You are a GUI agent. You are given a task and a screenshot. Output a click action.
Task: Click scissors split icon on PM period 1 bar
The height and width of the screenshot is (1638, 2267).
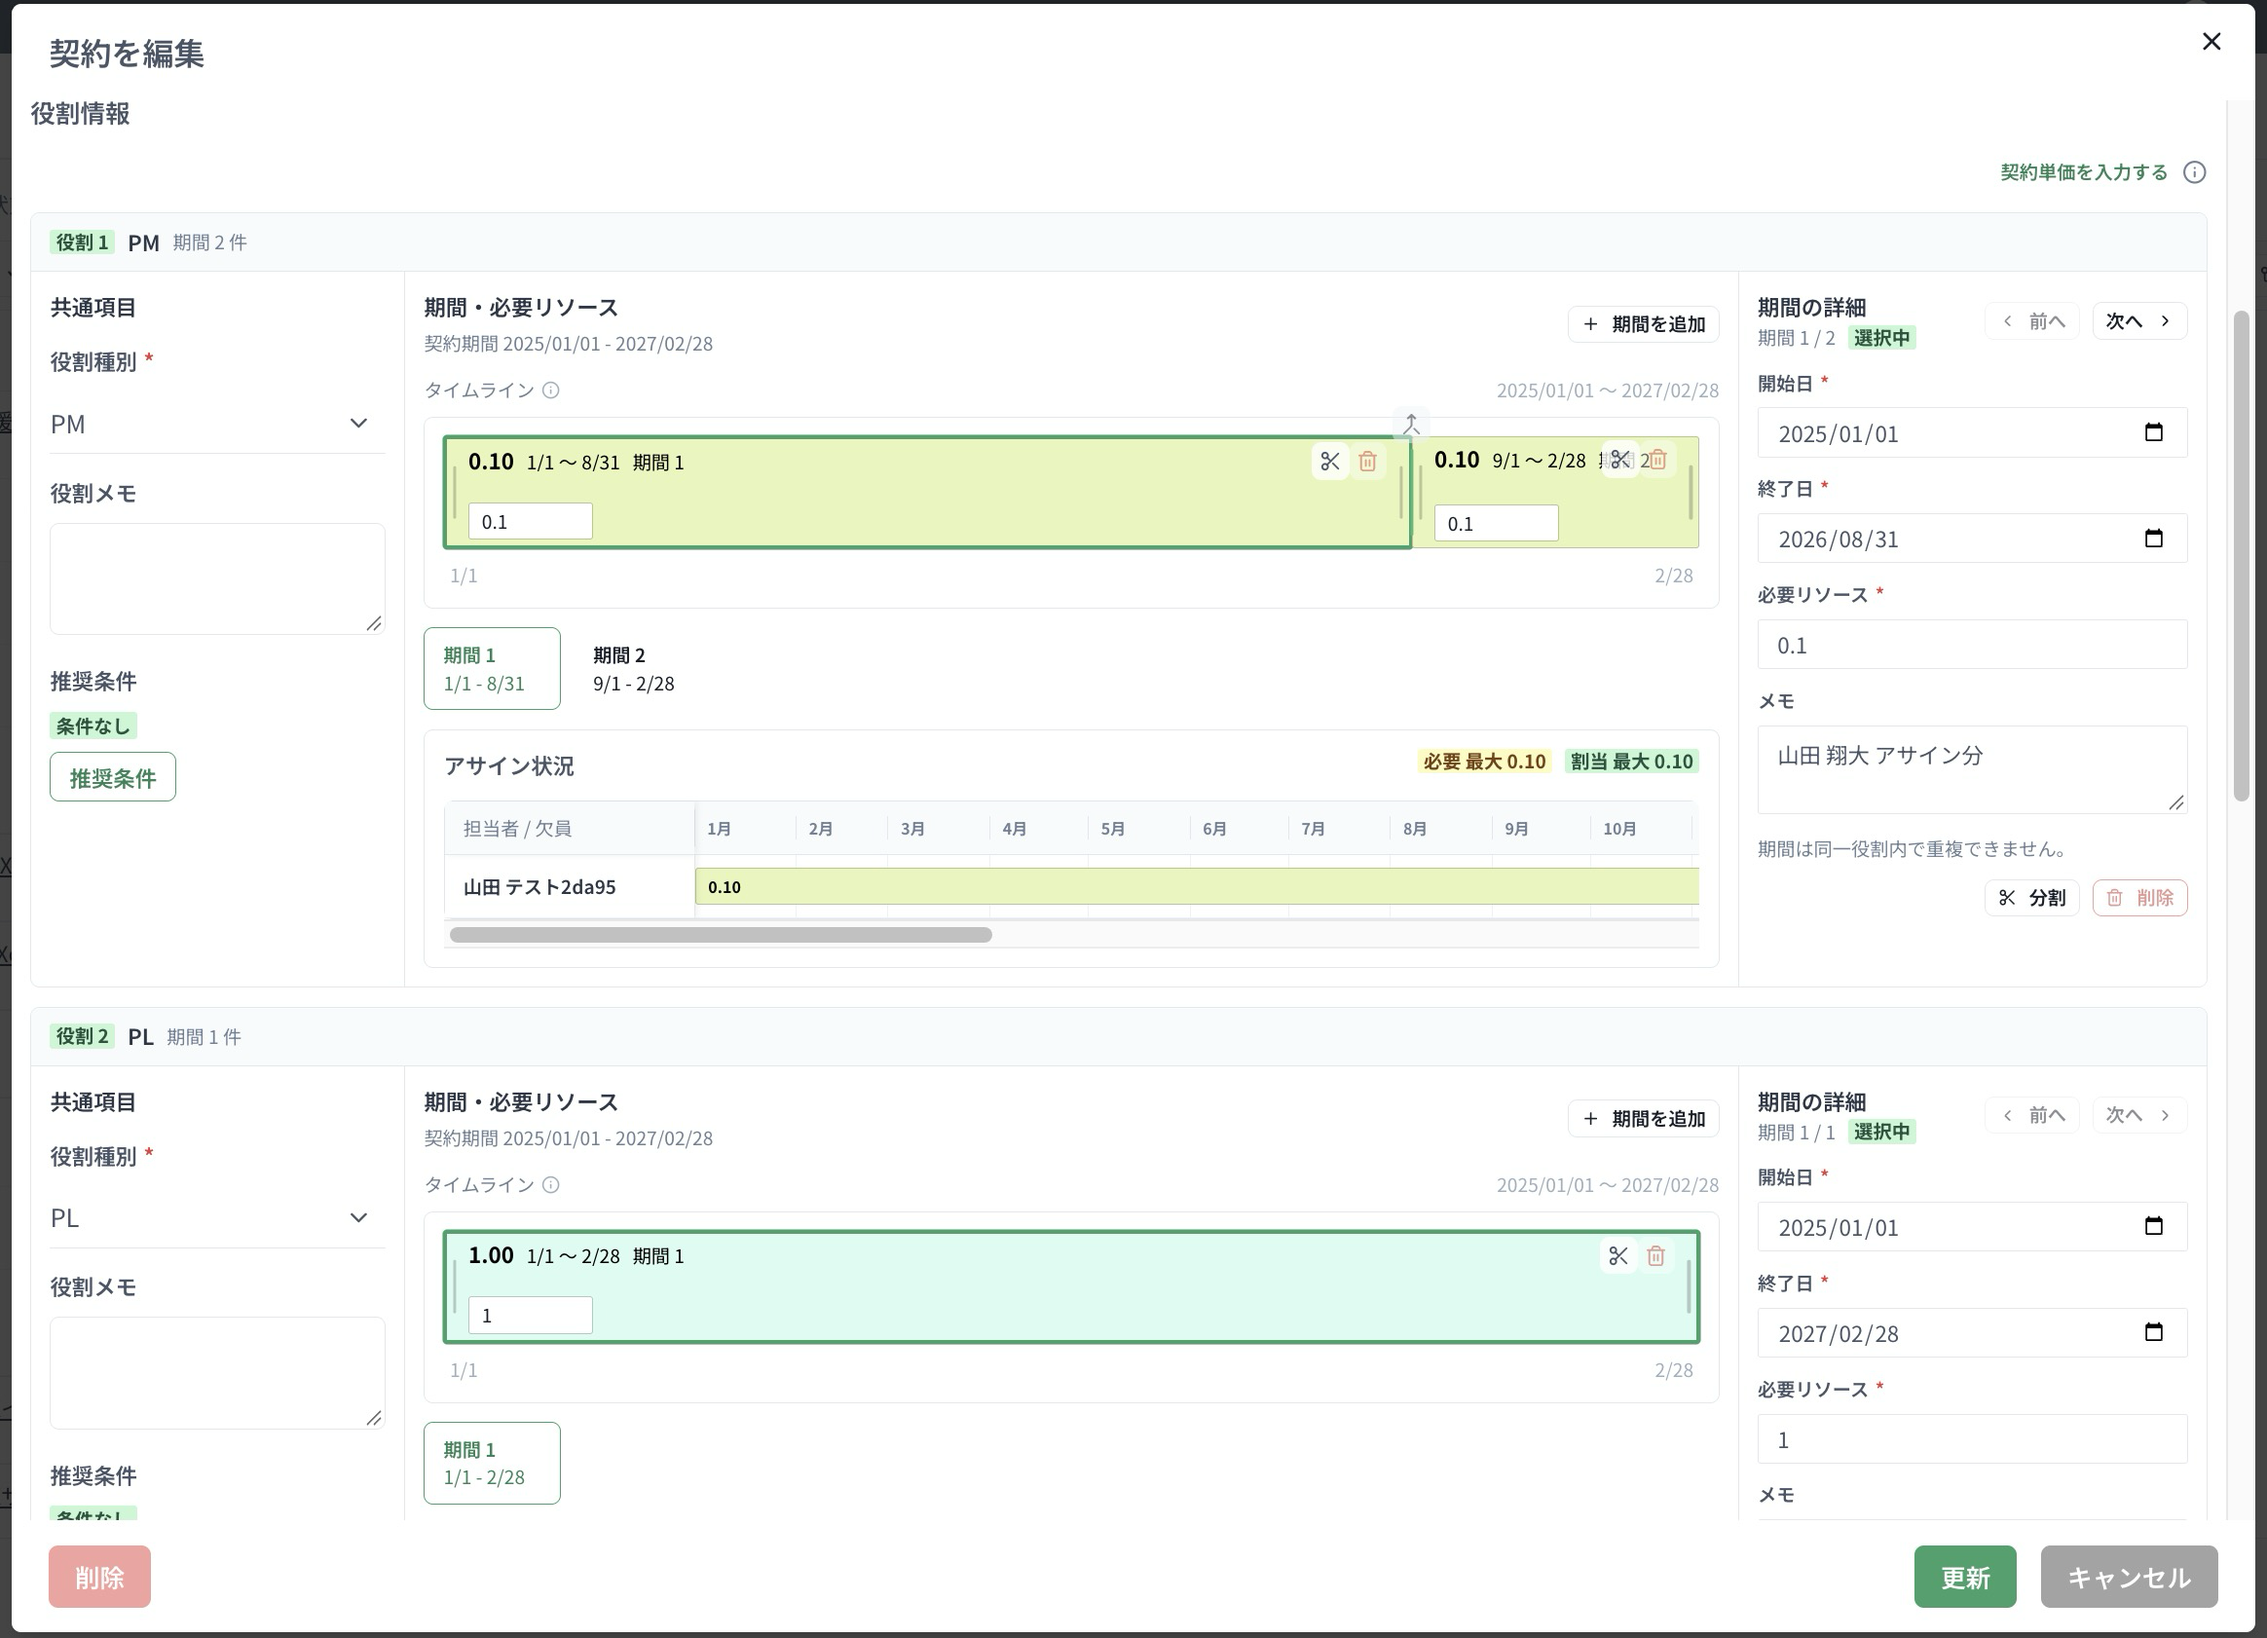click(x=1329, y=462)
